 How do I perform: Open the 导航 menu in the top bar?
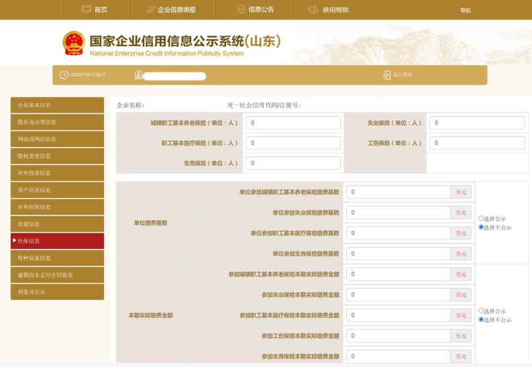(x=465, y=10)
